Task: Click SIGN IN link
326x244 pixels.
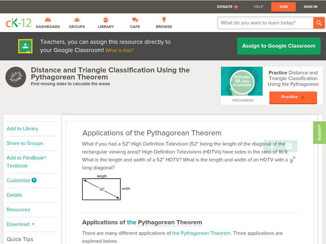Action: pos(311,7)
